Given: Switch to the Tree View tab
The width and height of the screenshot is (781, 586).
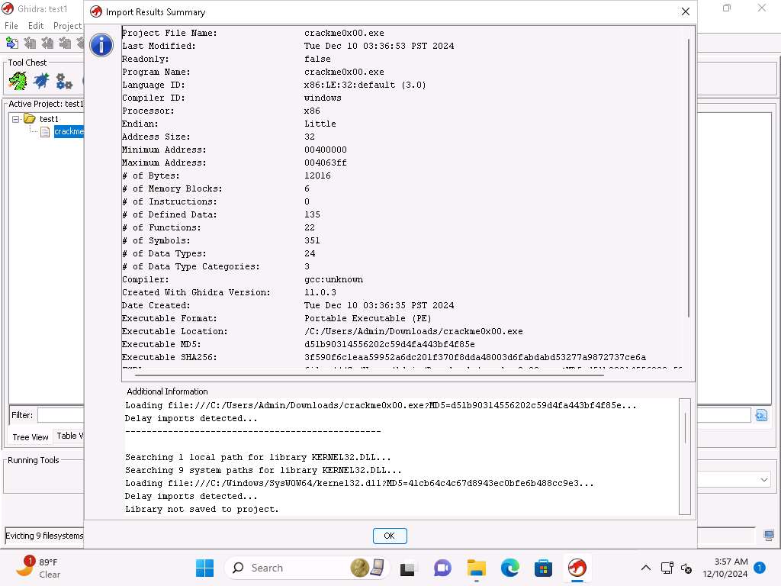Looking at the screenshot, I should [x=31, y=437].
